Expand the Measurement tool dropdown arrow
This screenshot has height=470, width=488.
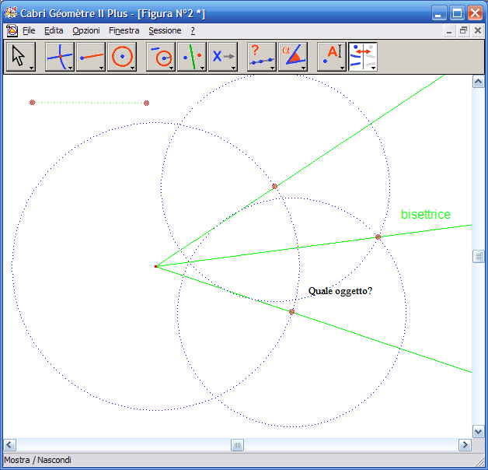pos(304,68)
